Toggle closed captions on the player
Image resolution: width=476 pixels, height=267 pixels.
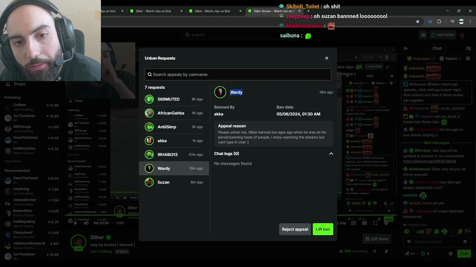[x=354, y=223]
